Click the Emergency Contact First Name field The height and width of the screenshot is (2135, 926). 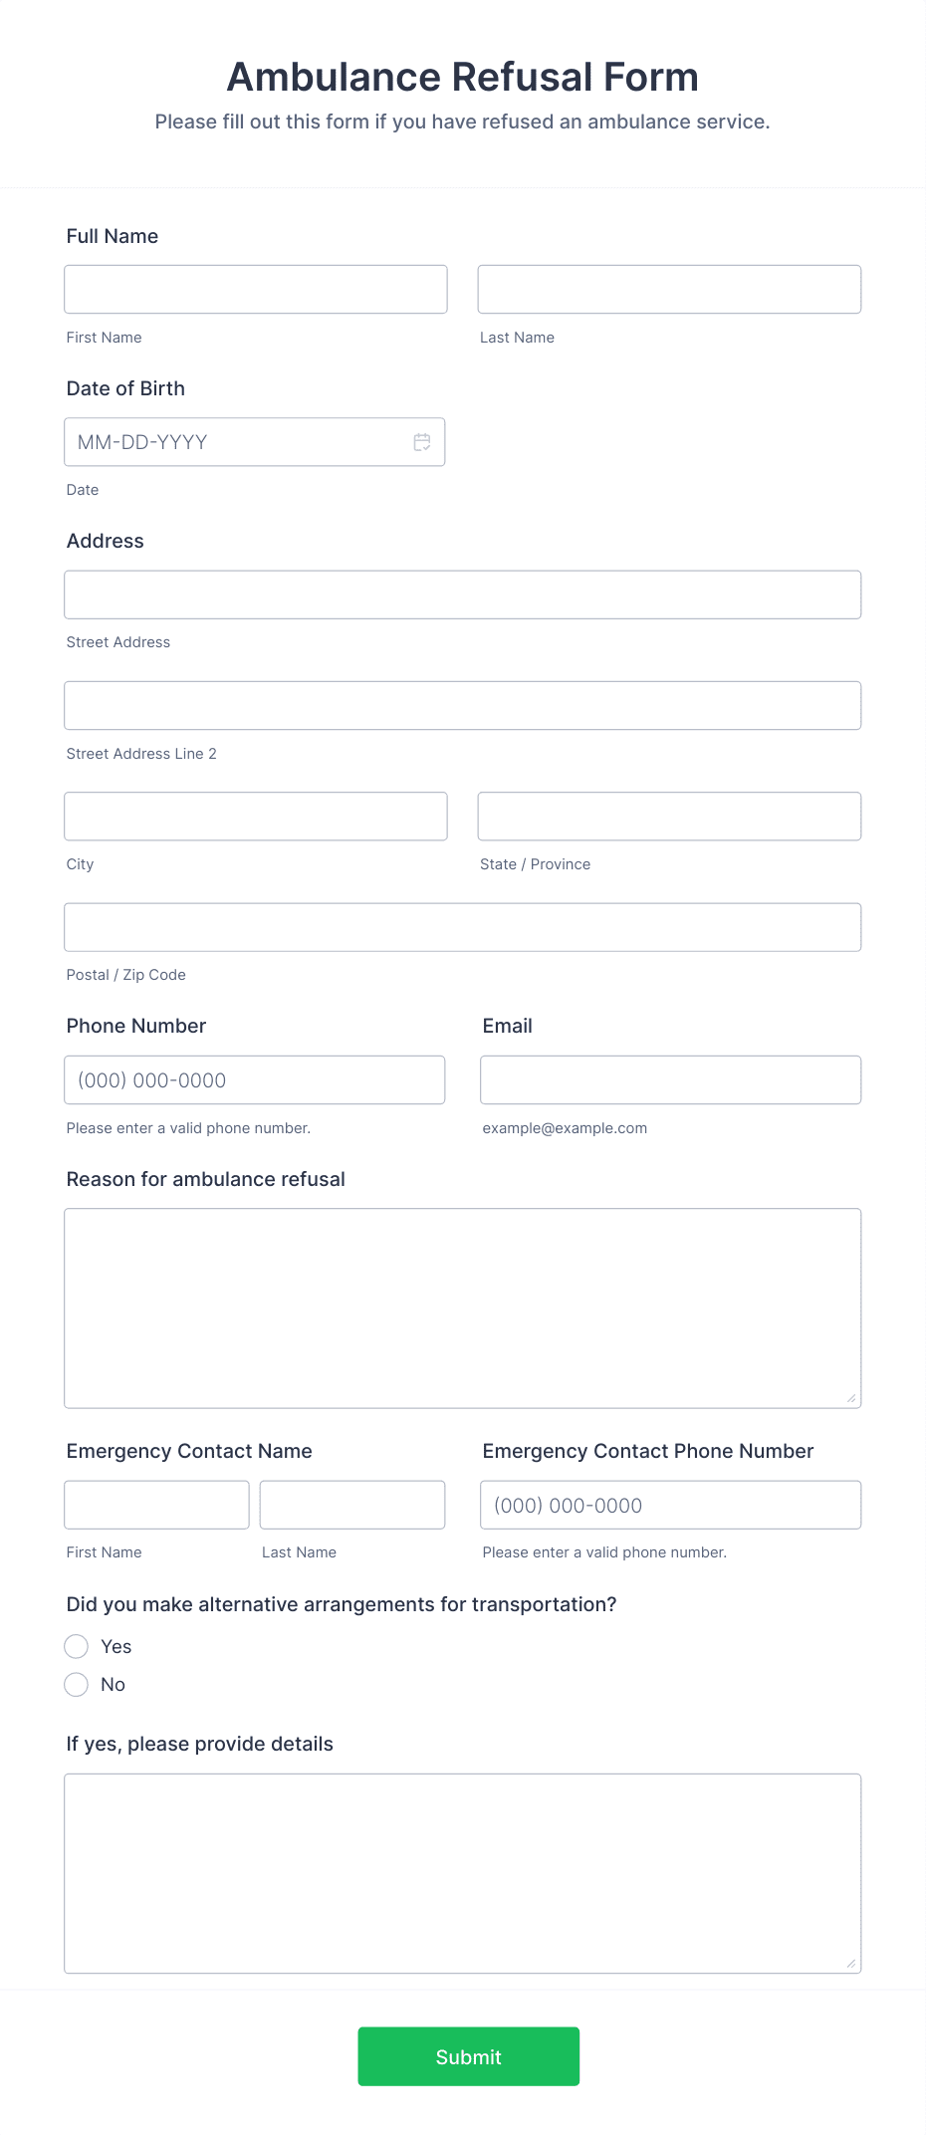click(156, 1505)
